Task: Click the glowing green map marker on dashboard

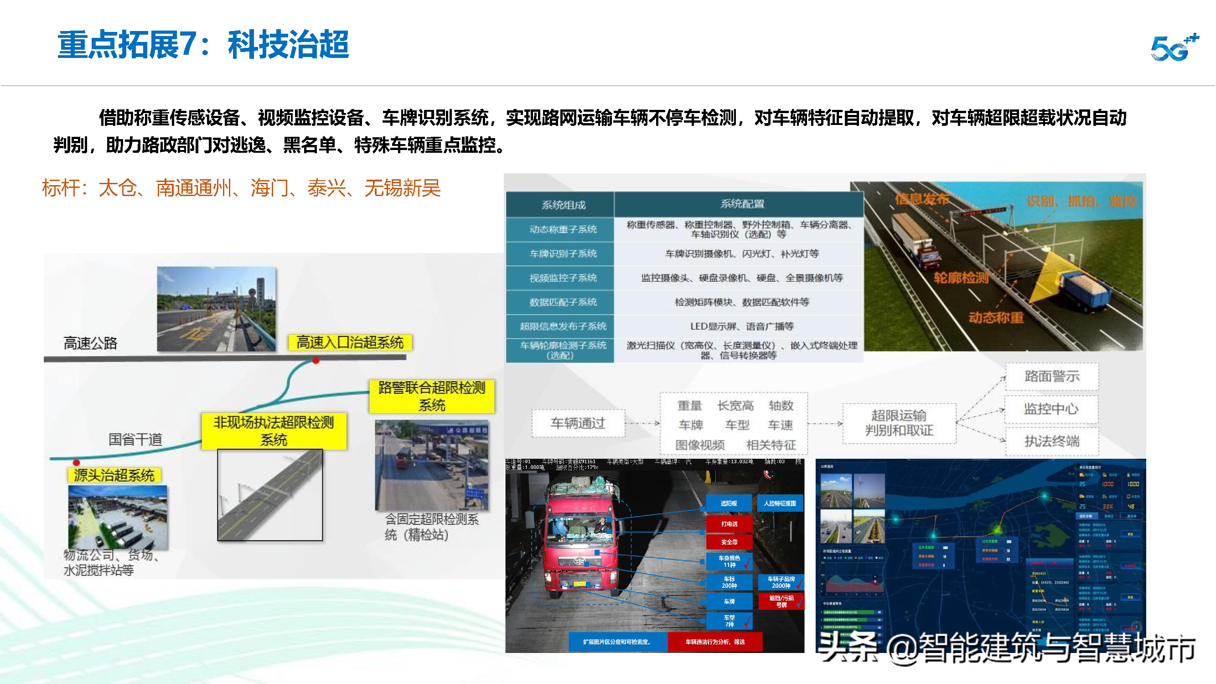Action: (x=999, y=532)
